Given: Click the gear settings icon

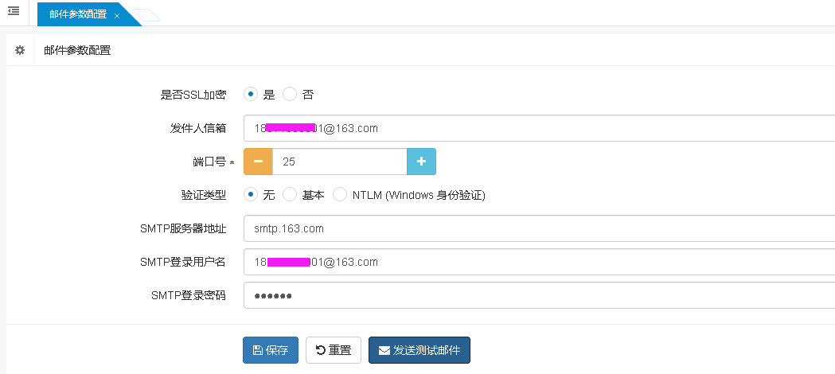Looking at the screenshot, I should [x=20, y=50].
